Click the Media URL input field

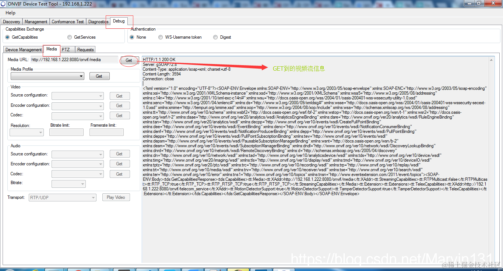(x=74, y=60)
